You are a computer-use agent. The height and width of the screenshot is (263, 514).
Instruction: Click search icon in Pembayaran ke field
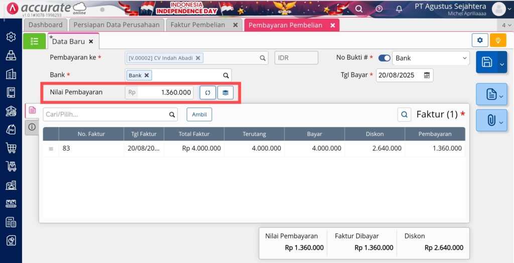coord(263,58)
